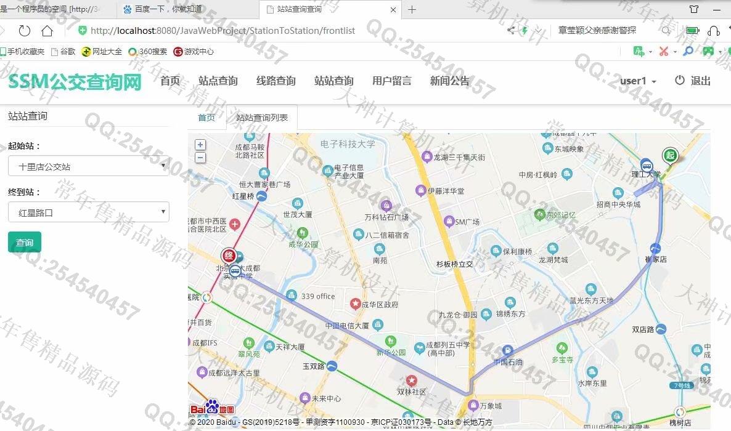The image size is (731, 431).
Task: Open 站点查询 in the navigation bar
Action: (x=218, y=81)
